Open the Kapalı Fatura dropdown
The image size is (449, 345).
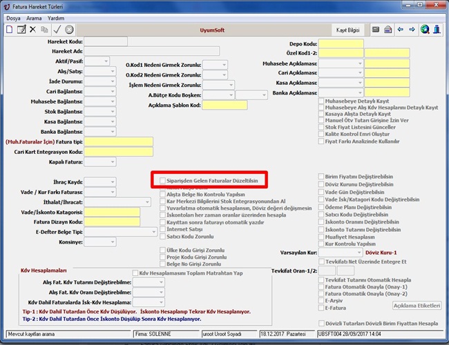(x=113, y=162)
